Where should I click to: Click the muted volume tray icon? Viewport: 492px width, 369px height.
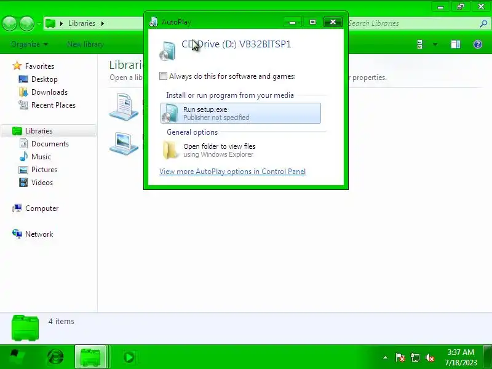[430, 357]
